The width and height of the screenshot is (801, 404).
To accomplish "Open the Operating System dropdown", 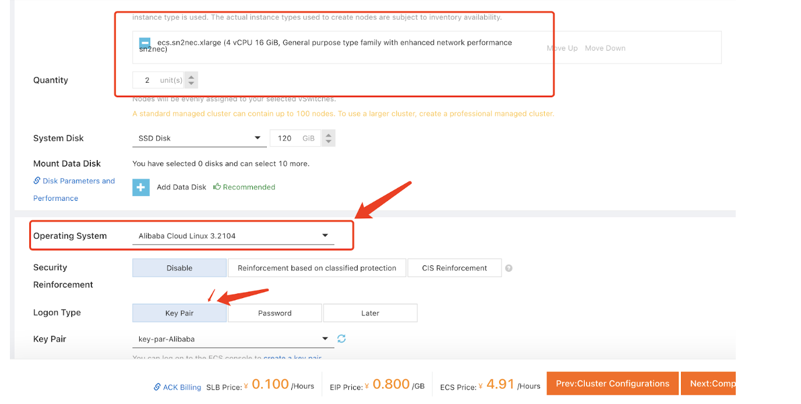I will point(233,236).
